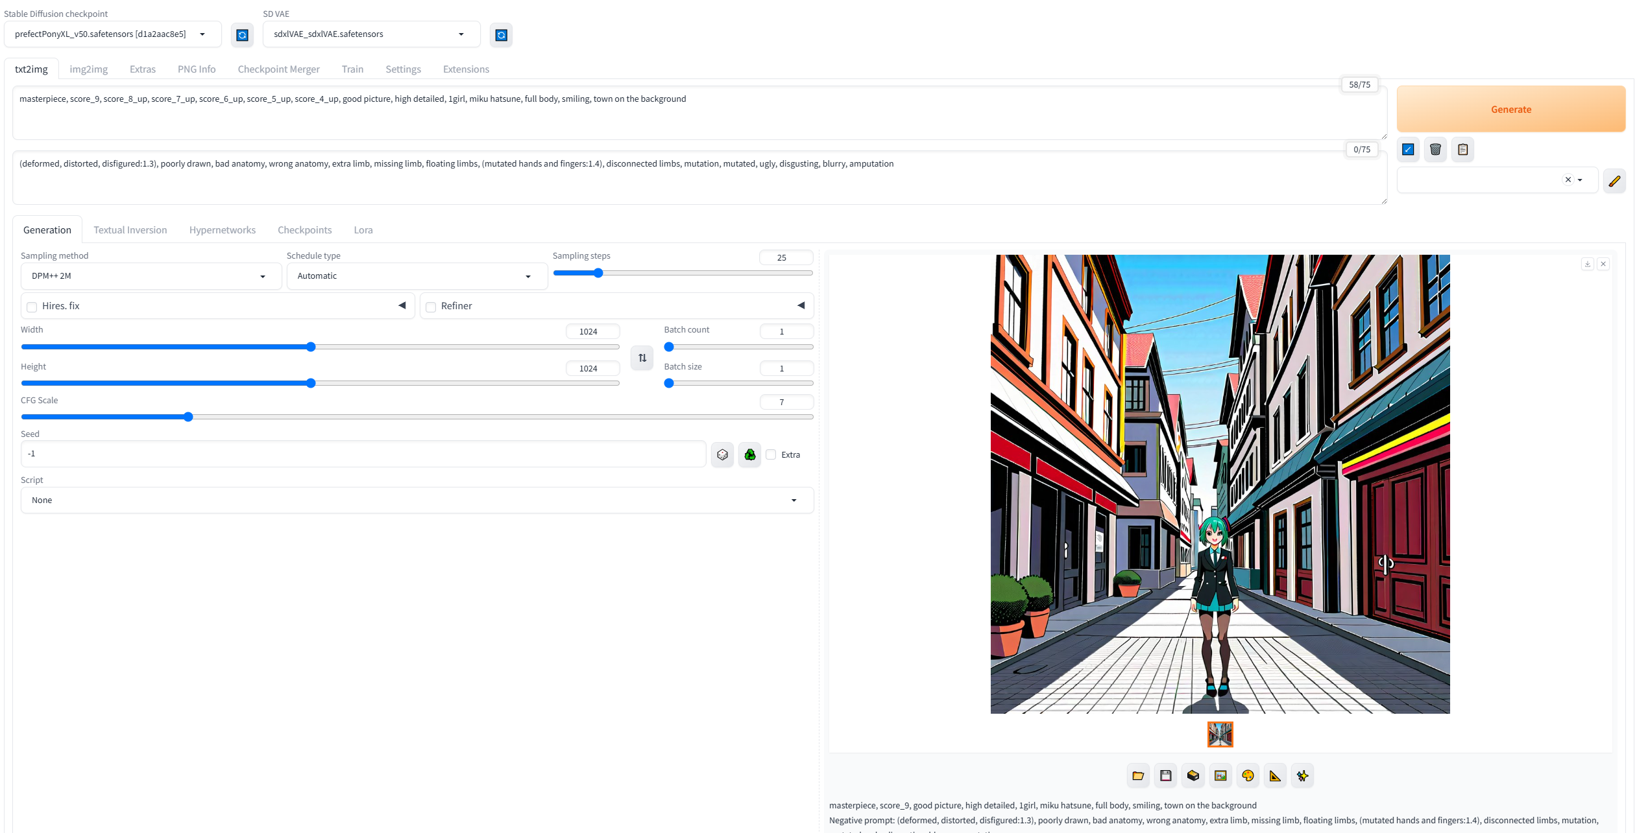Click the positive prompt text box

tap(699, 113)
